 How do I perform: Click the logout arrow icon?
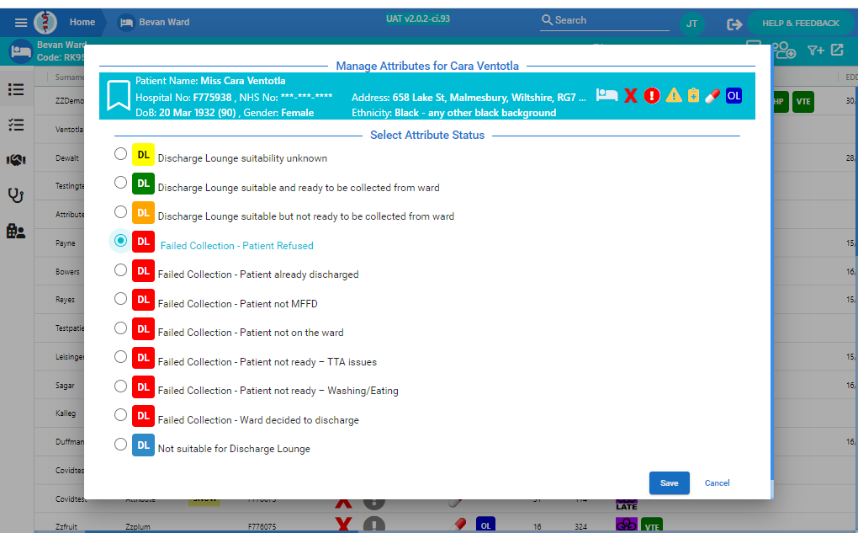(734, 24)
